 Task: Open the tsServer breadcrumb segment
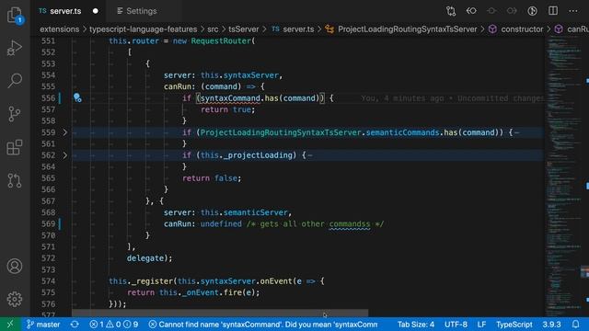click(x=243, y=29)
